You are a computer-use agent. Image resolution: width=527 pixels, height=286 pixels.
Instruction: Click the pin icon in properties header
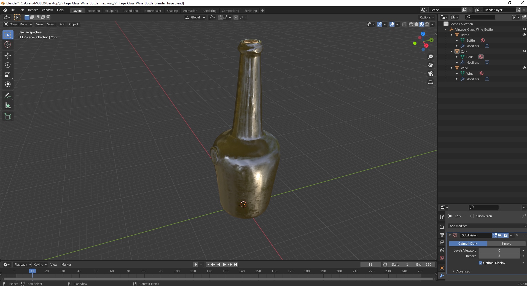click(x=524, y=216)
